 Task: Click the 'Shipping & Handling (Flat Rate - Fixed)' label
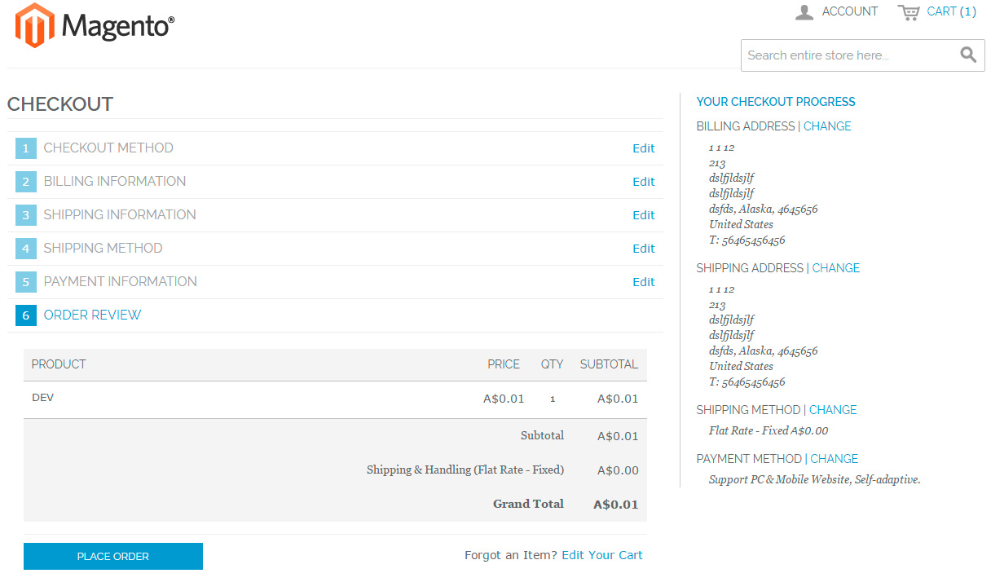click(465, 470)
